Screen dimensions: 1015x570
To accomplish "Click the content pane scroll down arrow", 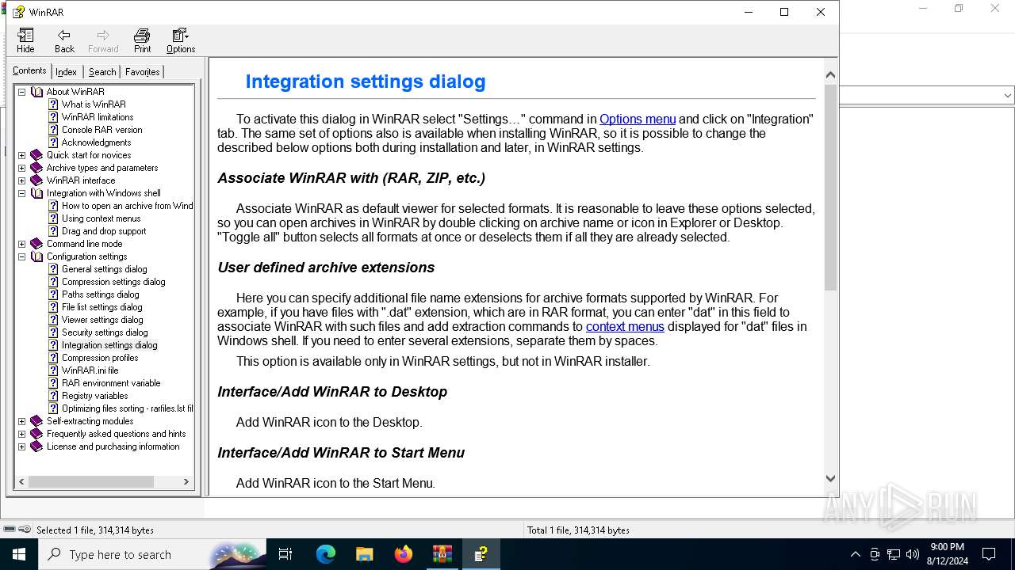I will 830,478.
